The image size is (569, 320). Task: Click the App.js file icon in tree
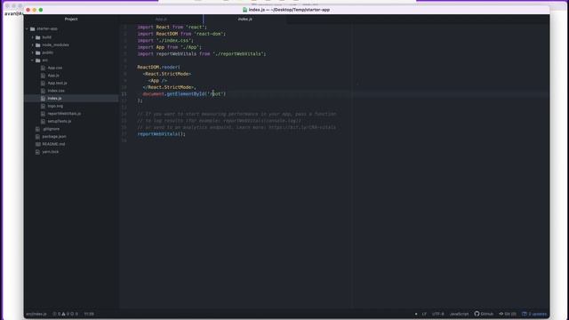coord(44,76)
